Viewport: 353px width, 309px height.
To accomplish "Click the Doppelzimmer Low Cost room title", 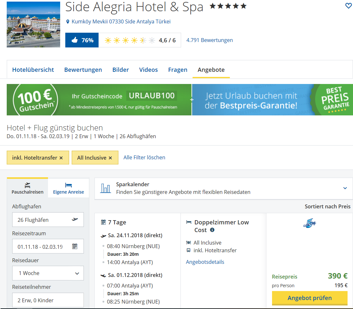I will click(222, 226).
